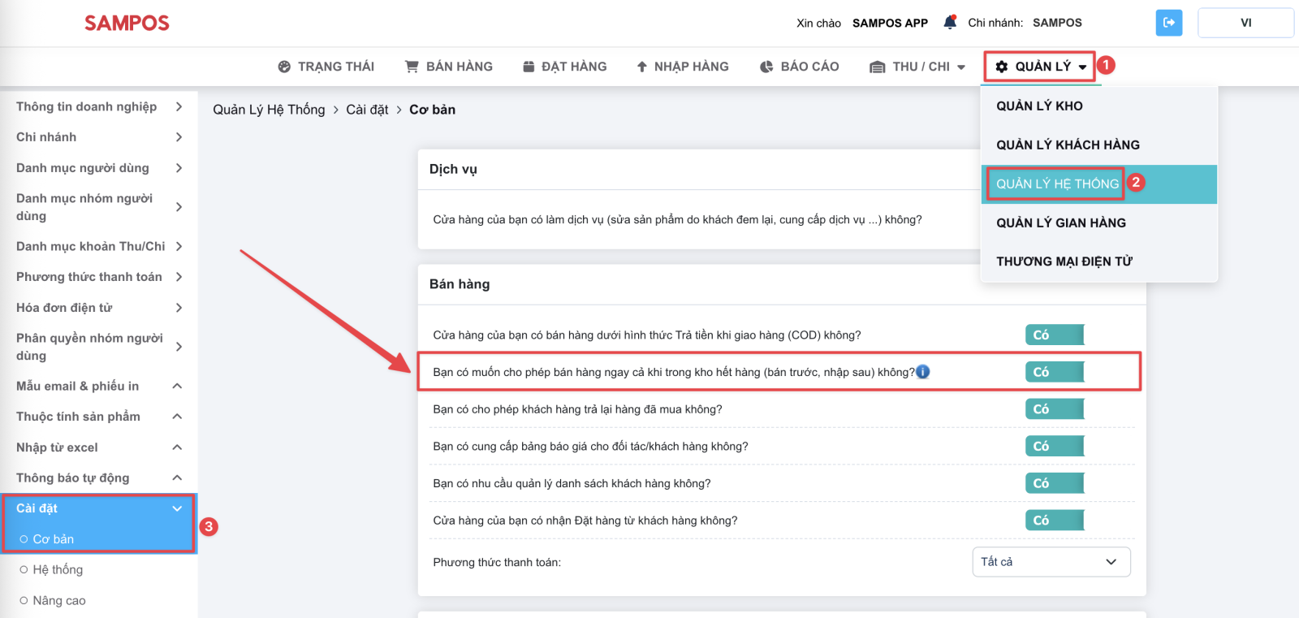The image size is (1299, 618).
Task: Disable selling when out of stock toggle
Action: click(1054, 372)
